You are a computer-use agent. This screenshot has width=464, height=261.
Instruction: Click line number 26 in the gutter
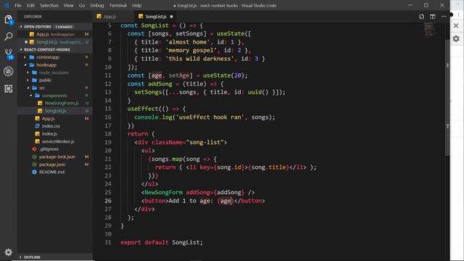click(108, 201)
